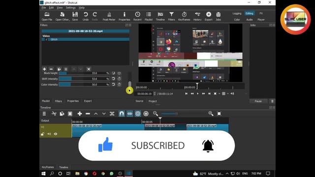Show hidden system tray icons chevron
This screenshot has width=315, height=177.
tap(227, 174)
